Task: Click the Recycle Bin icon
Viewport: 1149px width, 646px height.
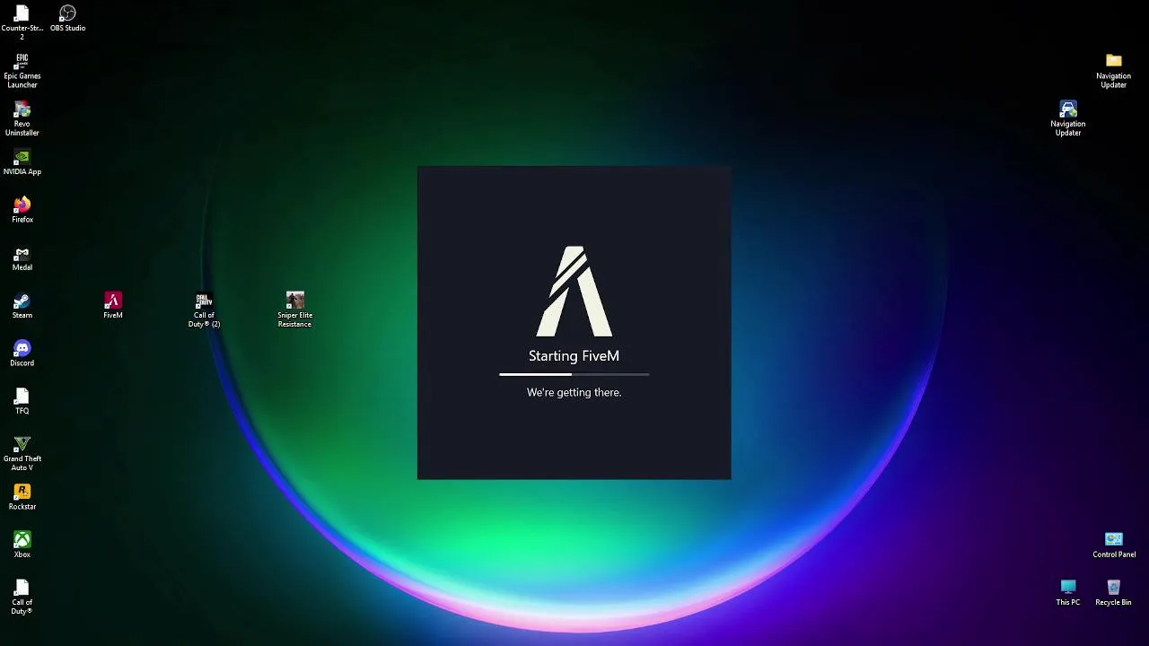Action: tap(1113, 592)
